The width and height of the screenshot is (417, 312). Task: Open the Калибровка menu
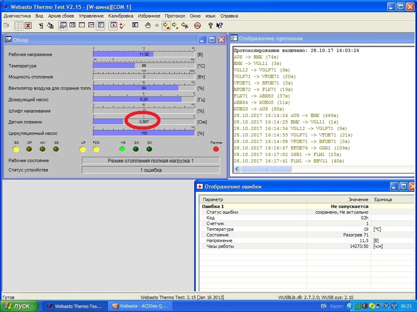(x=121, y=16)
